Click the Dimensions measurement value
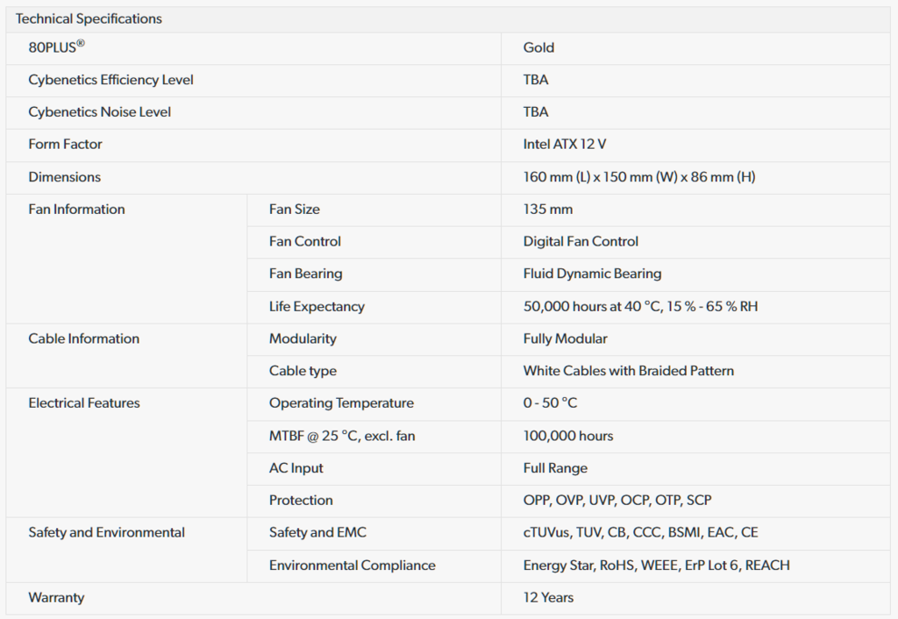898x619 pixels. pyautogui.click(x=638, y=177)
